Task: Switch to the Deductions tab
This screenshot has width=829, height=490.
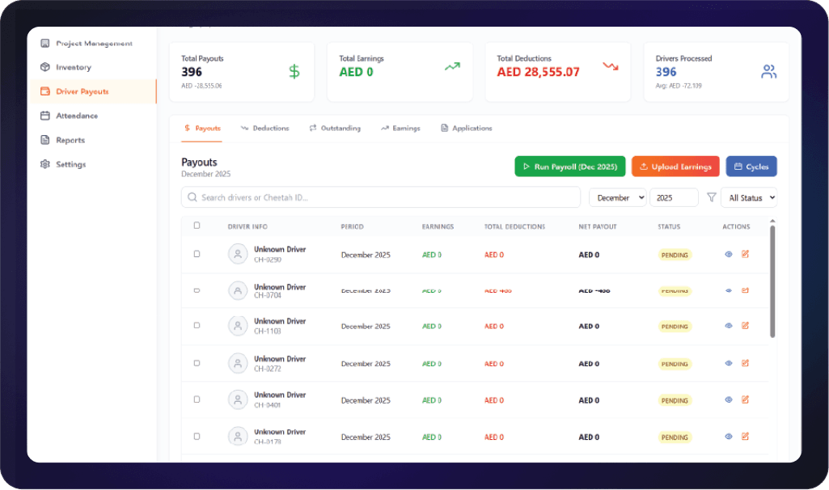Action: coord(265,129)
